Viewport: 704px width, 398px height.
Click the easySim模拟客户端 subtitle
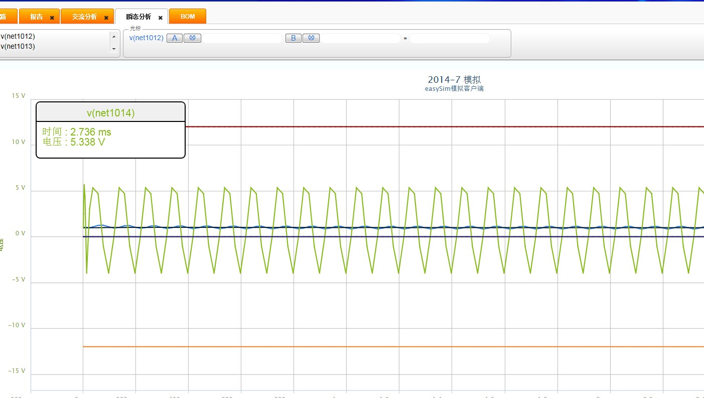(454, 89)
